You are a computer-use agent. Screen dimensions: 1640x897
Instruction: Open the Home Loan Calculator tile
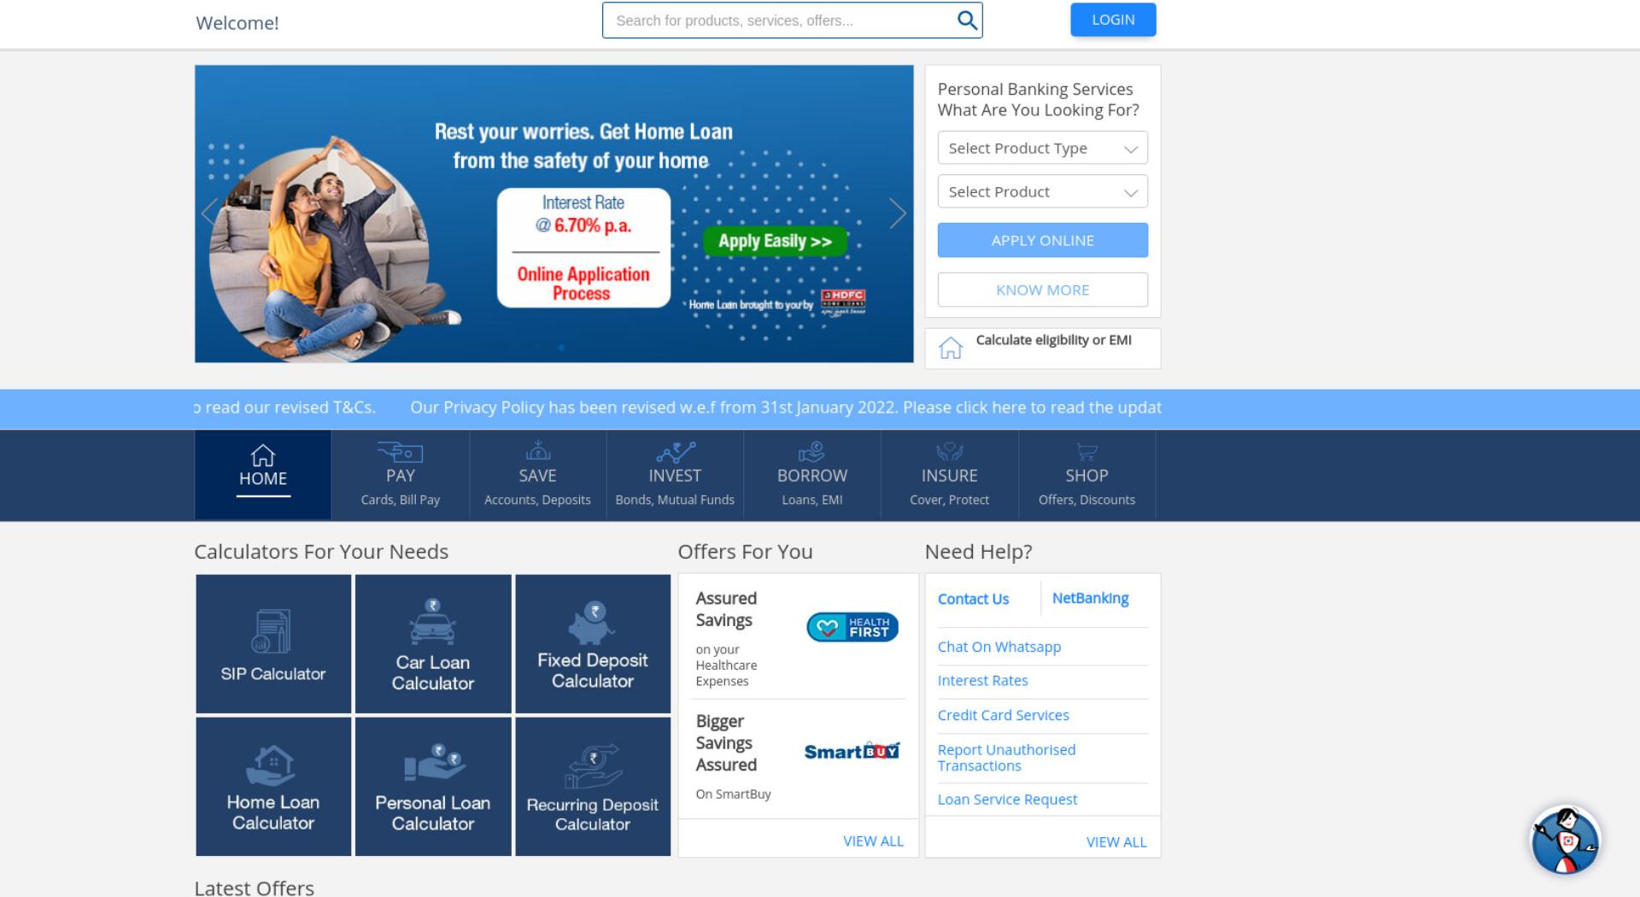click(x=273, y=787)
